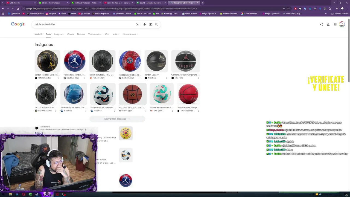Image resolution: width=350 pixels, height=197 pixels.
Task: Switch to the Web results tab
Action: click(x=107, y=34)
